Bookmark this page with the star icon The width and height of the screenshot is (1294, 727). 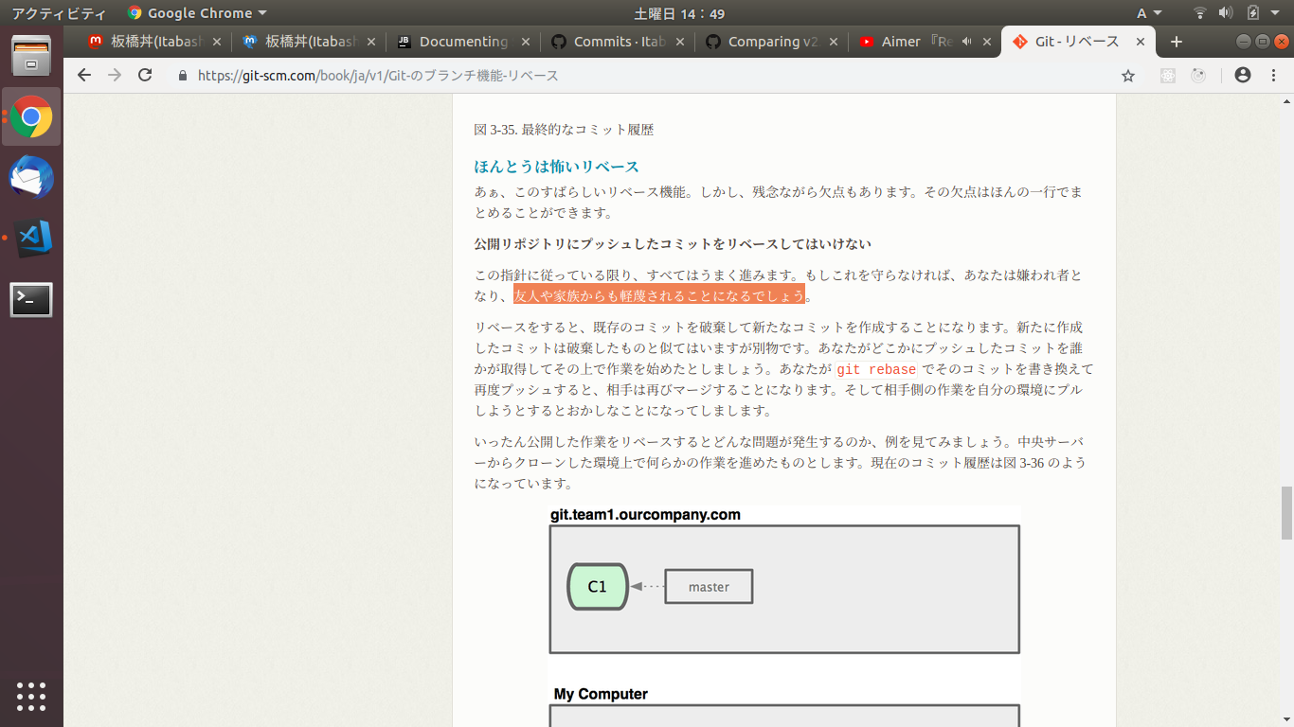click(x=1127, y=76)
